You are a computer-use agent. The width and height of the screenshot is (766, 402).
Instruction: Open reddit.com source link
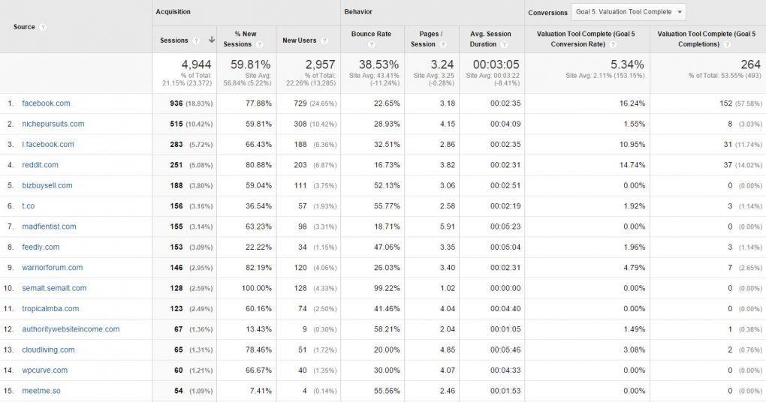pos(40,165)
